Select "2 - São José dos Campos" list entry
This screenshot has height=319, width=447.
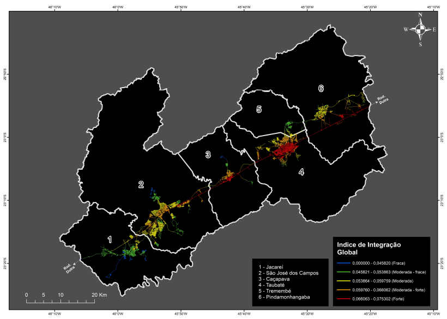click(x=288, y=272)
